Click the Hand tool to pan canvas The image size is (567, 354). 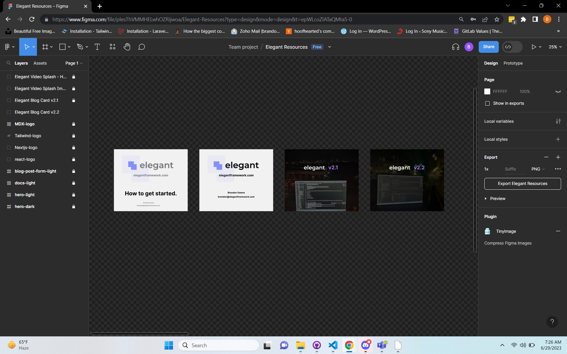[127, 47]
